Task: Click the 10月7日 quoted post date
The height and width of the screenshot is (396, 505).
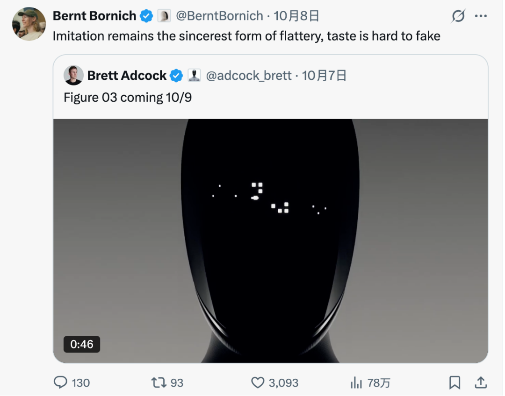Action: 324,76
